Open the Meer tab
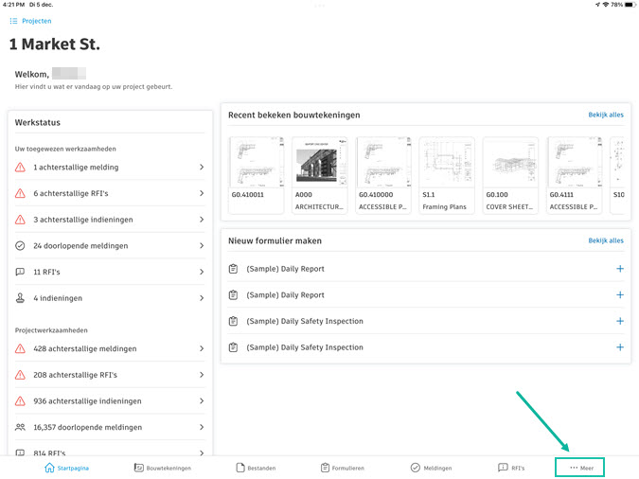639x479 pixels. (580, 468)
